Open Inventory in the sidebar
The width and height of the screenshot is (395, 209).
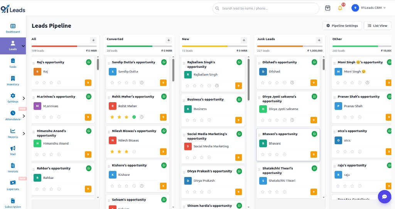click(x=13, y=81)
